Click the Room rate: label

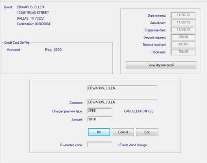[159, 52]
